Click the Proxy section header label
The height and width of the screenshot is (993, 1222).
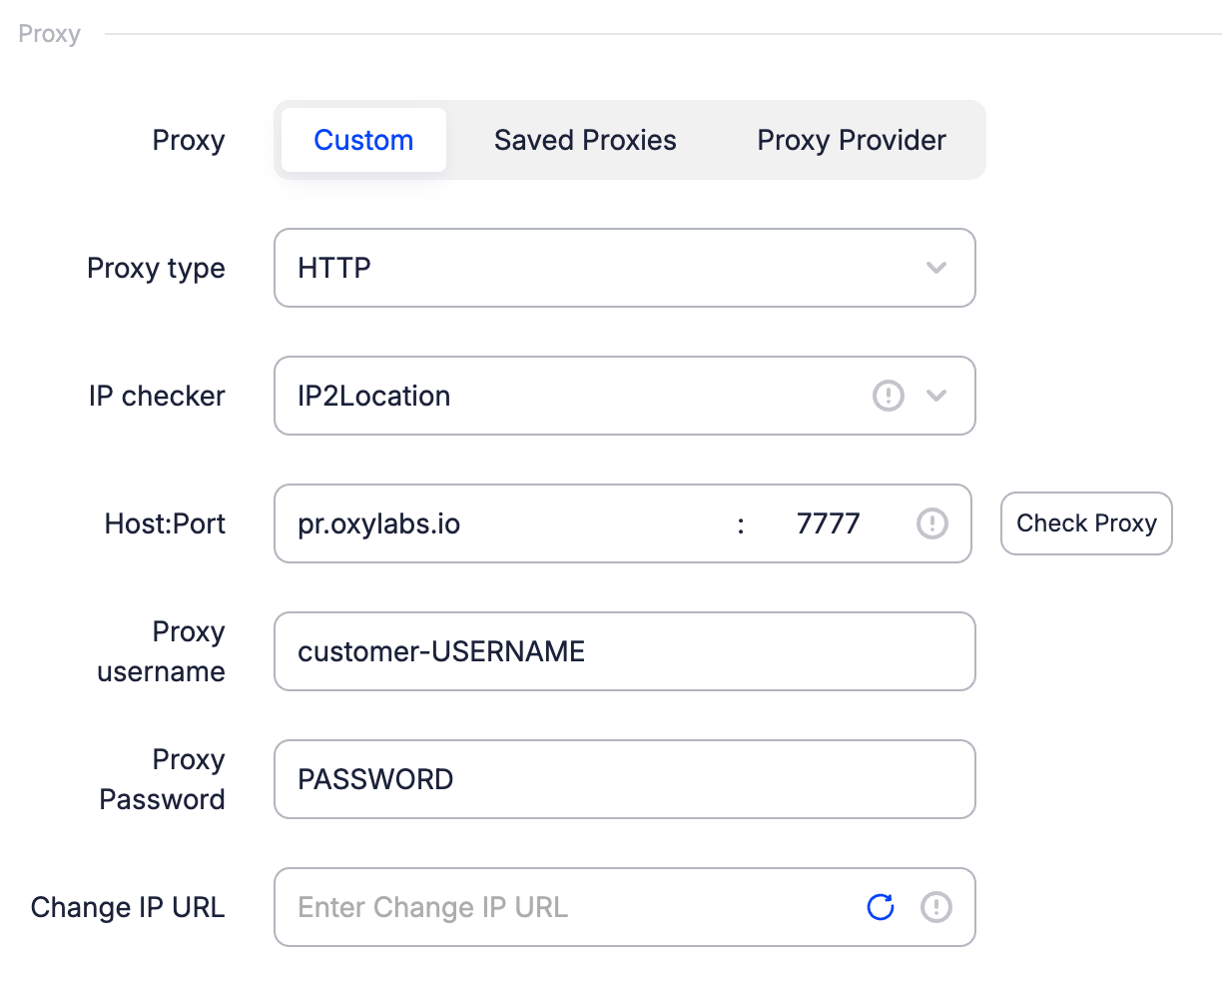click(x=49, y=34)
